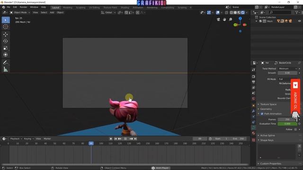This screenshot has height=170, width=303.
Task: Hide the Mesh collection with the eye icon
Action: point(300,21)
